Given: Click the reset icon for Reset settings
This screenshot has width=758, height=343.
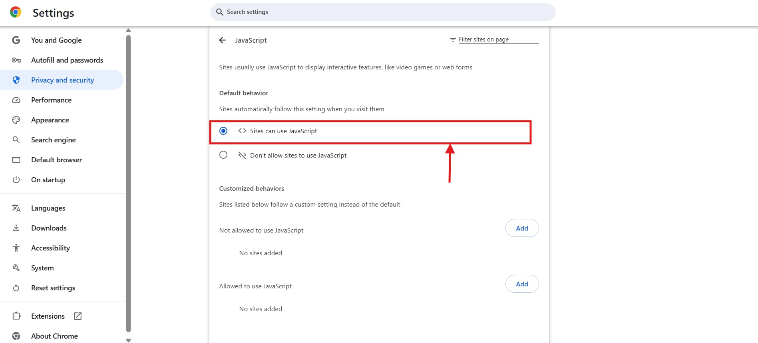Looking at the screenshot, I should 16,288.
